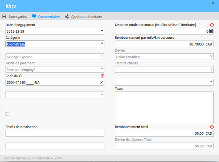Image resolution: width=219 pixels, height=162 pixels.
Task: Click the first Points de destination field
Action: pyautogui.click(x=55, y=133)
